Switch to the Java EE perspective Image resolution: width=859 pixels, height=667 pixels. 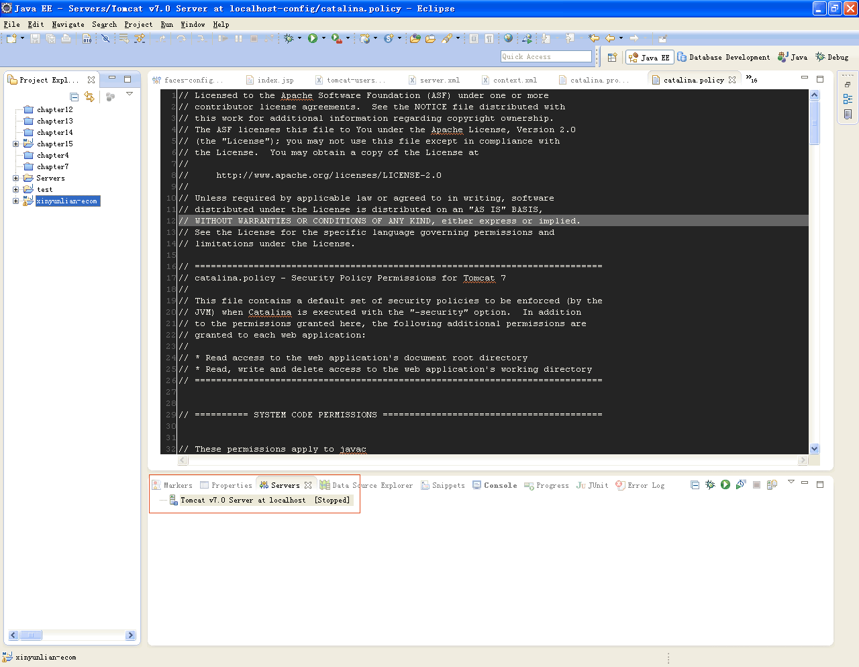point(650,58)
